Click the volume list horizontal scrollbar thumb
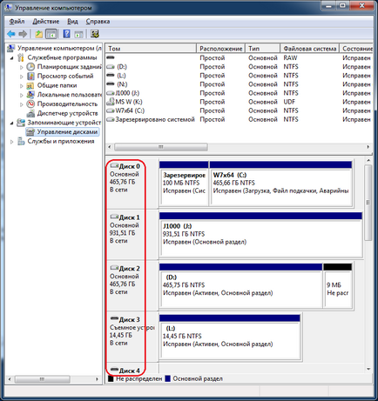The image size is (378, 401). (161, 147)
